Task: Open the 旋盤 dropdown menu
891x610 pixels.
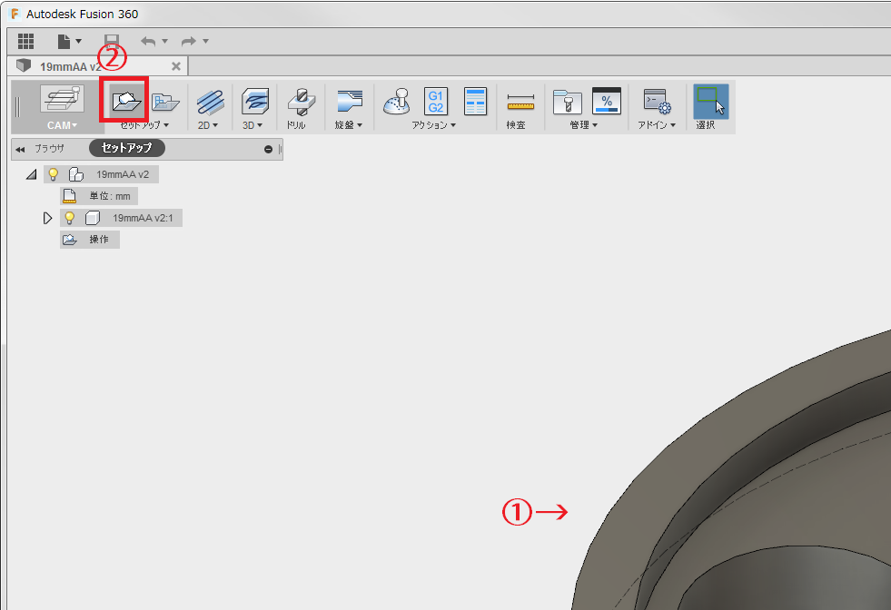Action: click(x=349, y=125)
